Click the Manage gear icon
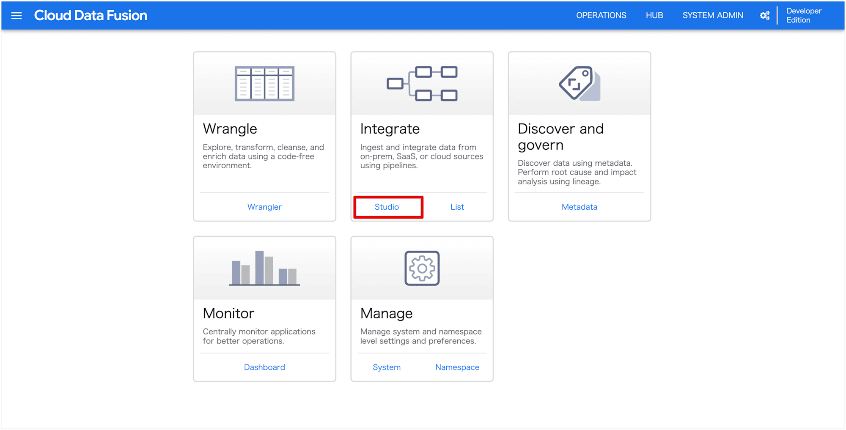Viewport: 846px width, 430px height. [x=422, y=268]
